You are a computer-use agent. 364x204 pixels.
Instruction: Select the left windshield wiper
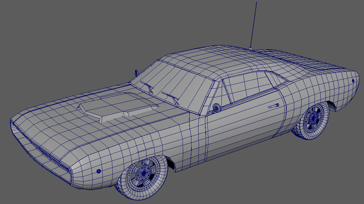tap(148, 86)
